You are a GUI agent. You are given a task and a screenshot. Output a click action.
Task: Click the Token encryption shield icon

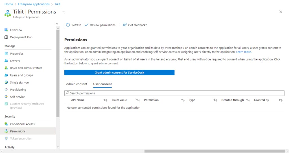6,138
